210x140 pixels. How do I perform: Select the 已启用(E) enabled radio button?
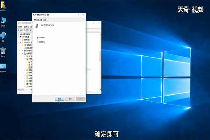38,38
